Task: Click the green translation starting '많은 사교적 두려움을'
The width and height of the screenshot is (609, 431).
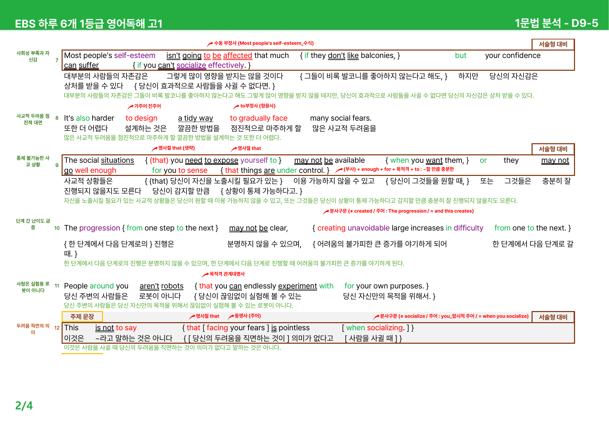Action: point(172,137)
